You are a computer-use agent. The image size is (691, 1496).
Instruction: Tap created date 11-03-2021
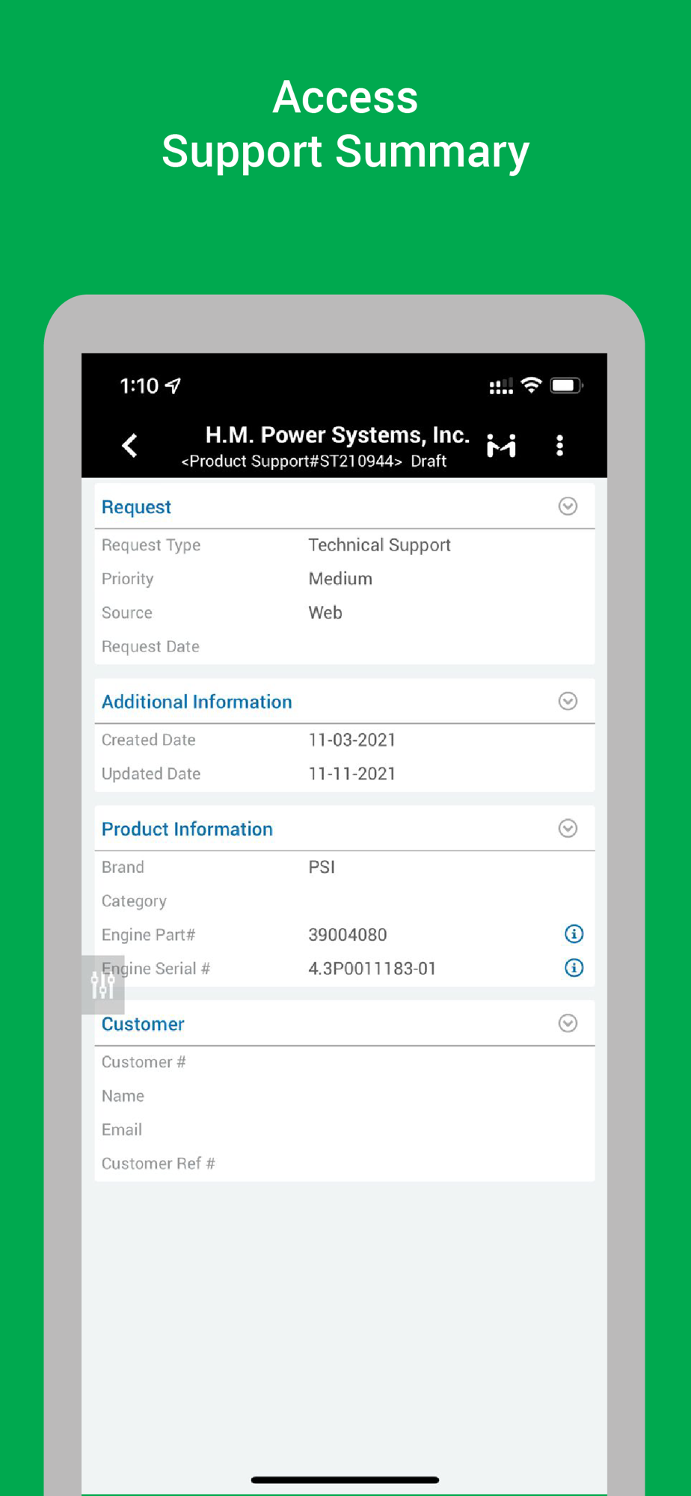(351, 740)
